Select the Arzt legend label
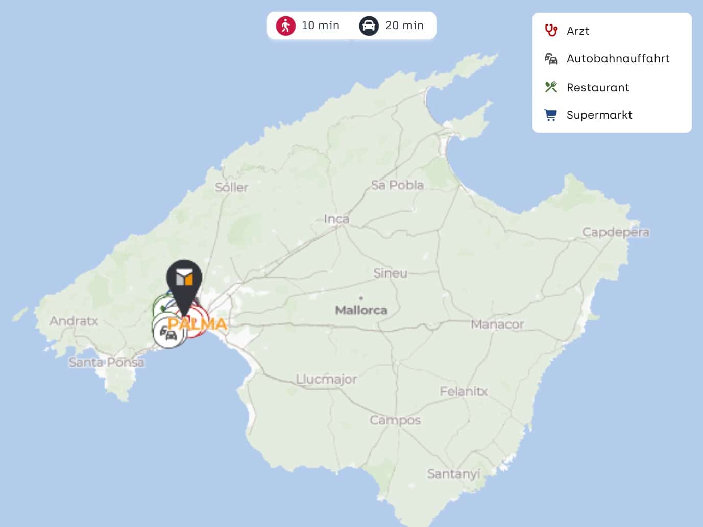 [578, 31]
